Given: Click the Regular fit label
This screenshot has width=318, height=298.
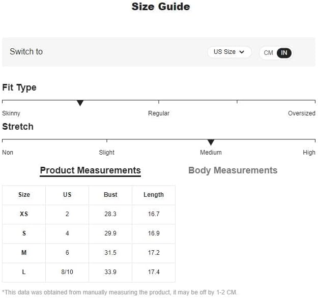Looking at the screenshot, I should click(159, 113).
